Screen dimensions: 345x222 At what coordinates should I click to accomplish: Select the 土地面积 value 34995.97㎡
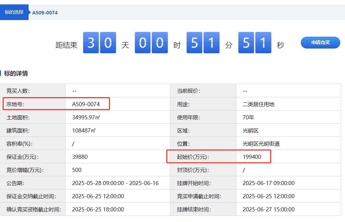(86, 117)
